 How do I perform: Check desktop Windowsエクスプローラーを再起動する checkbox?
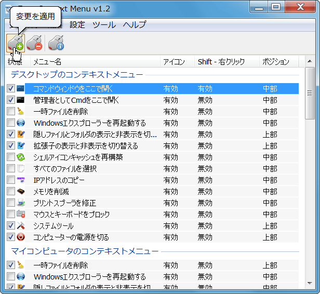[x=11, y=123]
